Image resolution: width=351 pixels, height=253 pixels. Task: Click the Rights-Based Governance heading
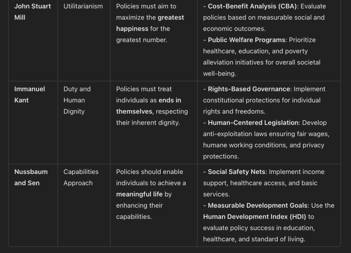click(x=249, y=89)
